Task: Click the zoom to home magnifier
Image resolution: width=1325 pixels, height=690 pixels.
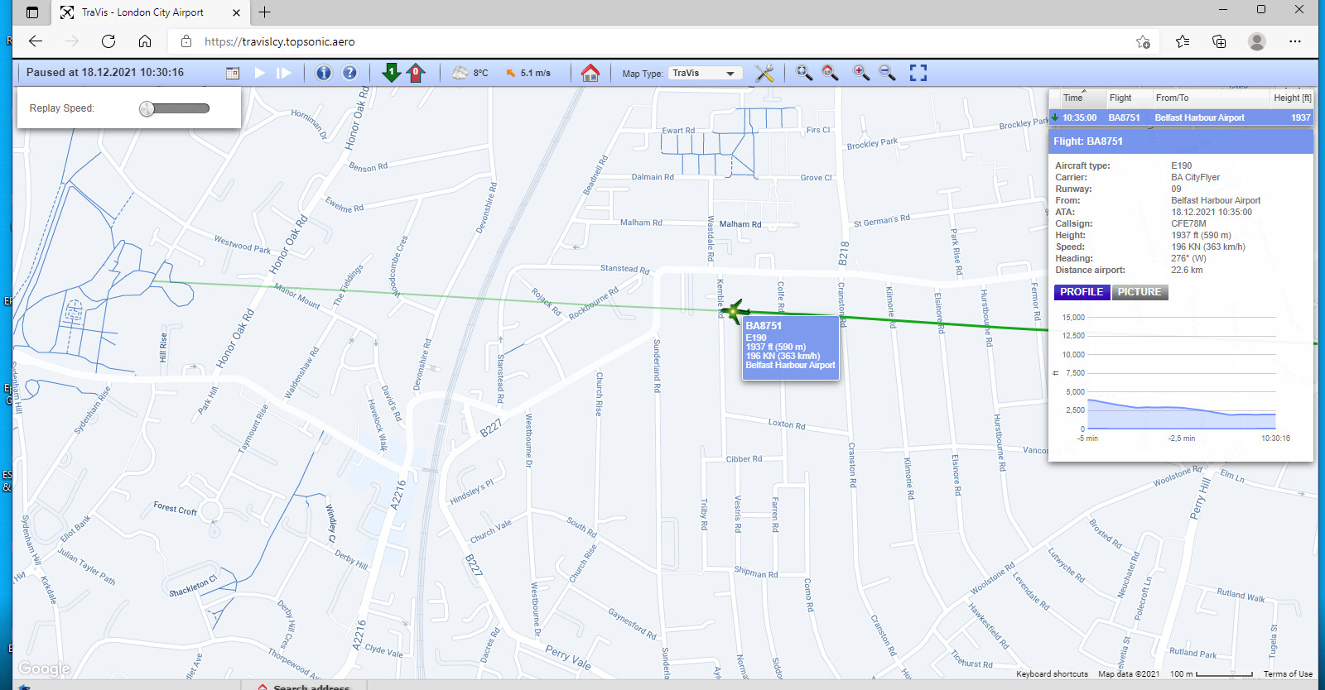Action: pyautogui.click(x=830, y=73)
